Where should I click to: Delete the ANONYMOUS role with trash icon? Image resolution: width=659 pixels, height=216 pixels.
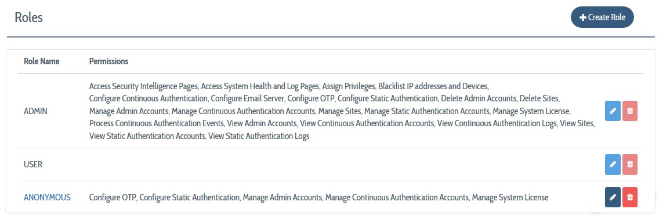(629, 197)
